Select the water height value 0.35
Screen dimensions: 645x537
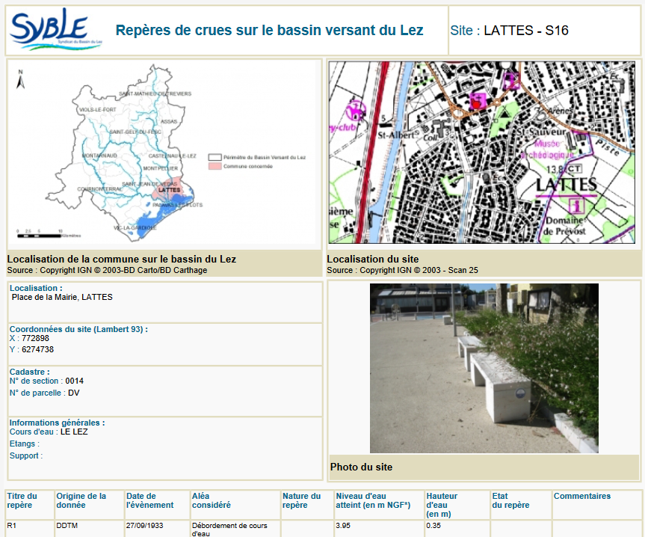[x=433, y=526]
